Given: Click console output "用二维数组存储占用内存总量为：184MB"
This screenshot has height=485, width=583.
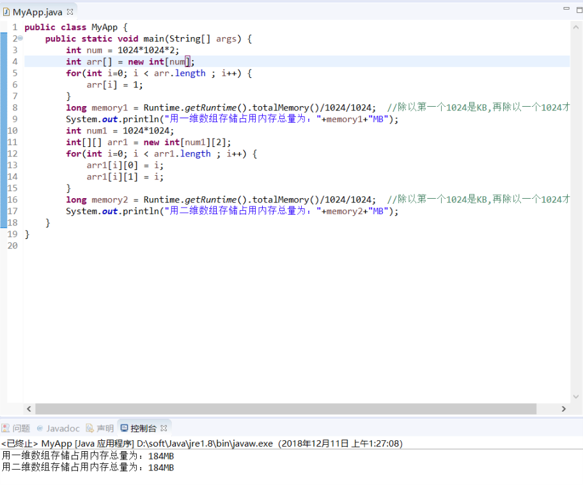Looking at the screenshot, I should pyautogui.click(x=88, y=468).
